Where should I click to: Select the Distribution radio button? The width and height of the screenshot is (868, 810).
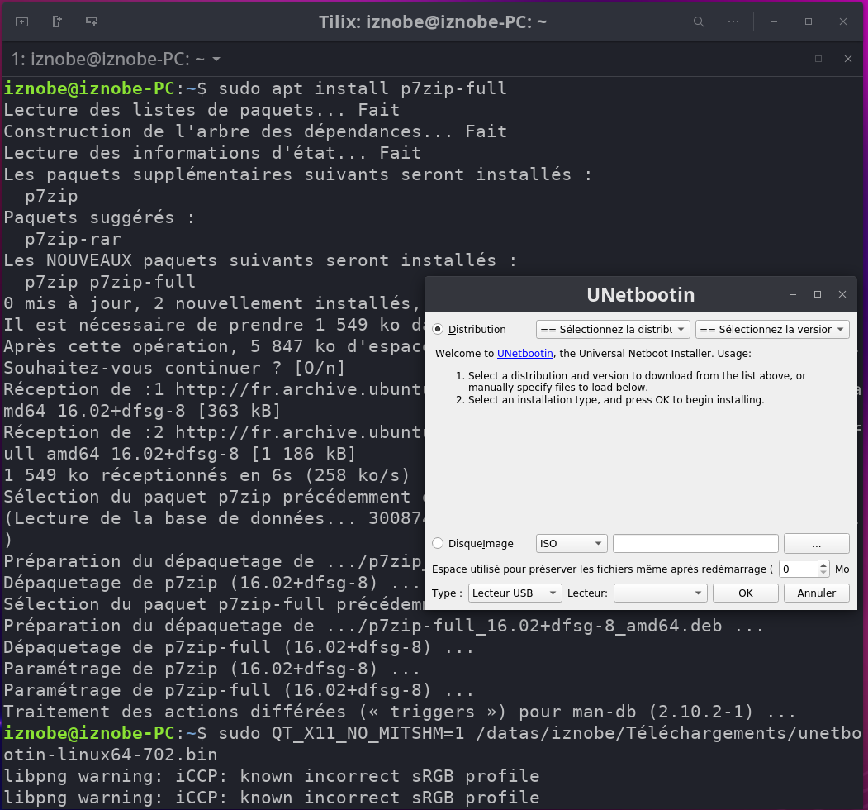click(438, 329)
